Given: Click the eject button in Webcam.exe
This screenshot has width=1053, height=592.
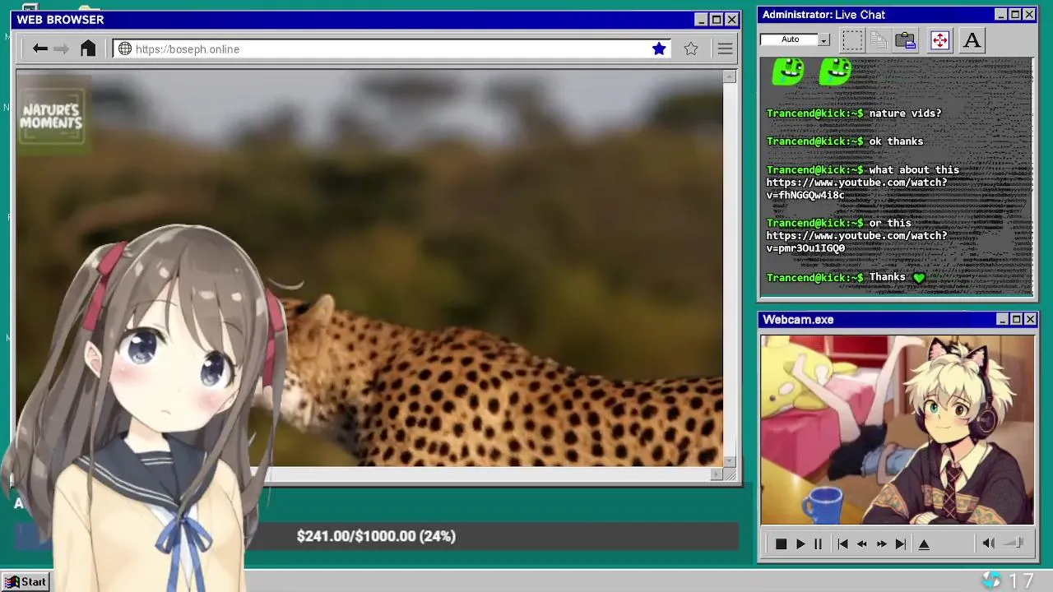Looking at the screenshot, I should pyautogui.click(x=924, y=543).
